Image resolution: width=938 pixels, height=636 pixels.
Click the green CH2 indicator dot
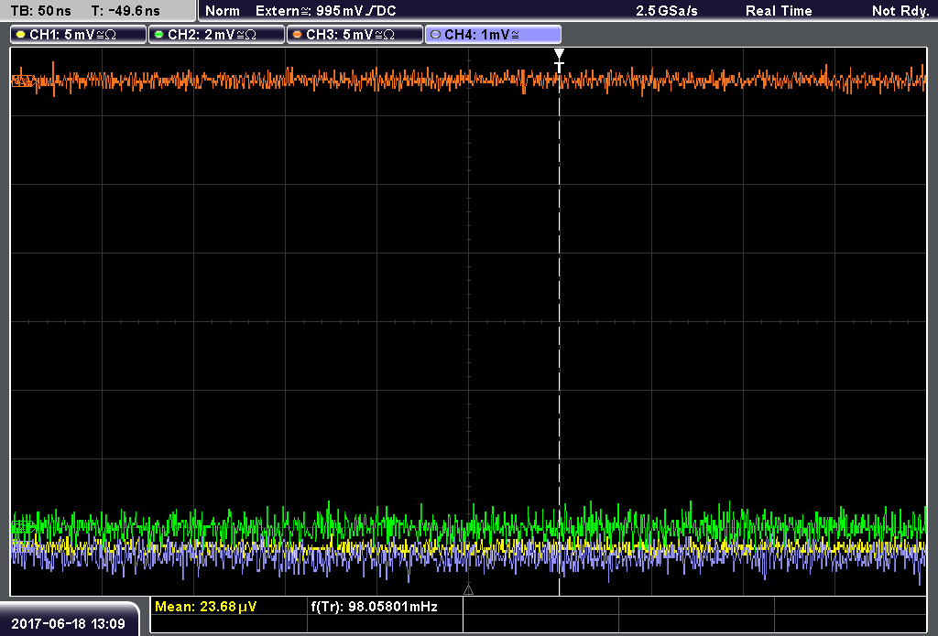coord(159,35)
